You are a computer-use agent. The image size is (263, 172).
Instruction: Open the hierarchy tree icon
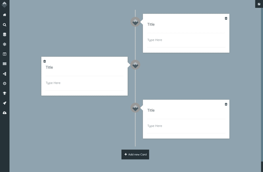5,74
